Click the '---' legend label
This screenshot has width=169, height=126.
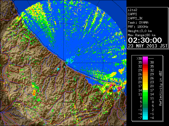(x=151, y=58)
